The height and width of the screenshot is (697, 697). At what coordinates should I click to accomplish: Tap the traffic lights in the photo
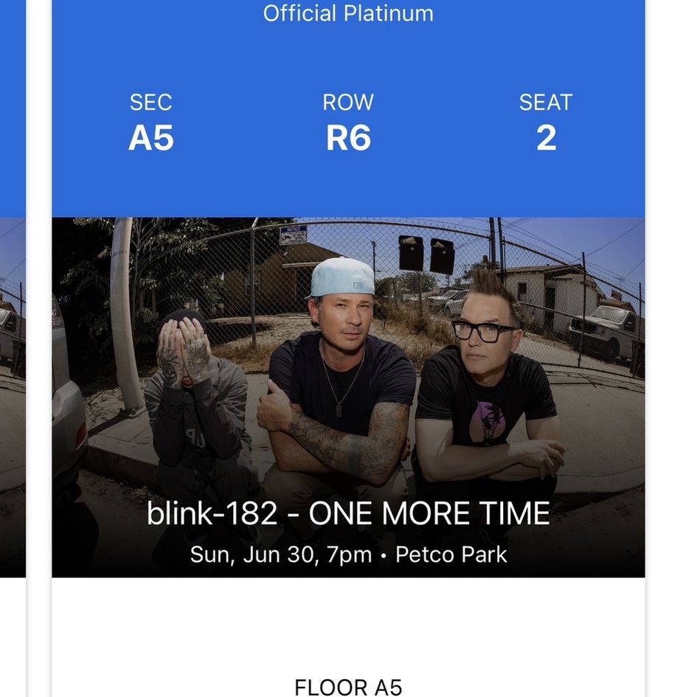[x=427, y=254]
